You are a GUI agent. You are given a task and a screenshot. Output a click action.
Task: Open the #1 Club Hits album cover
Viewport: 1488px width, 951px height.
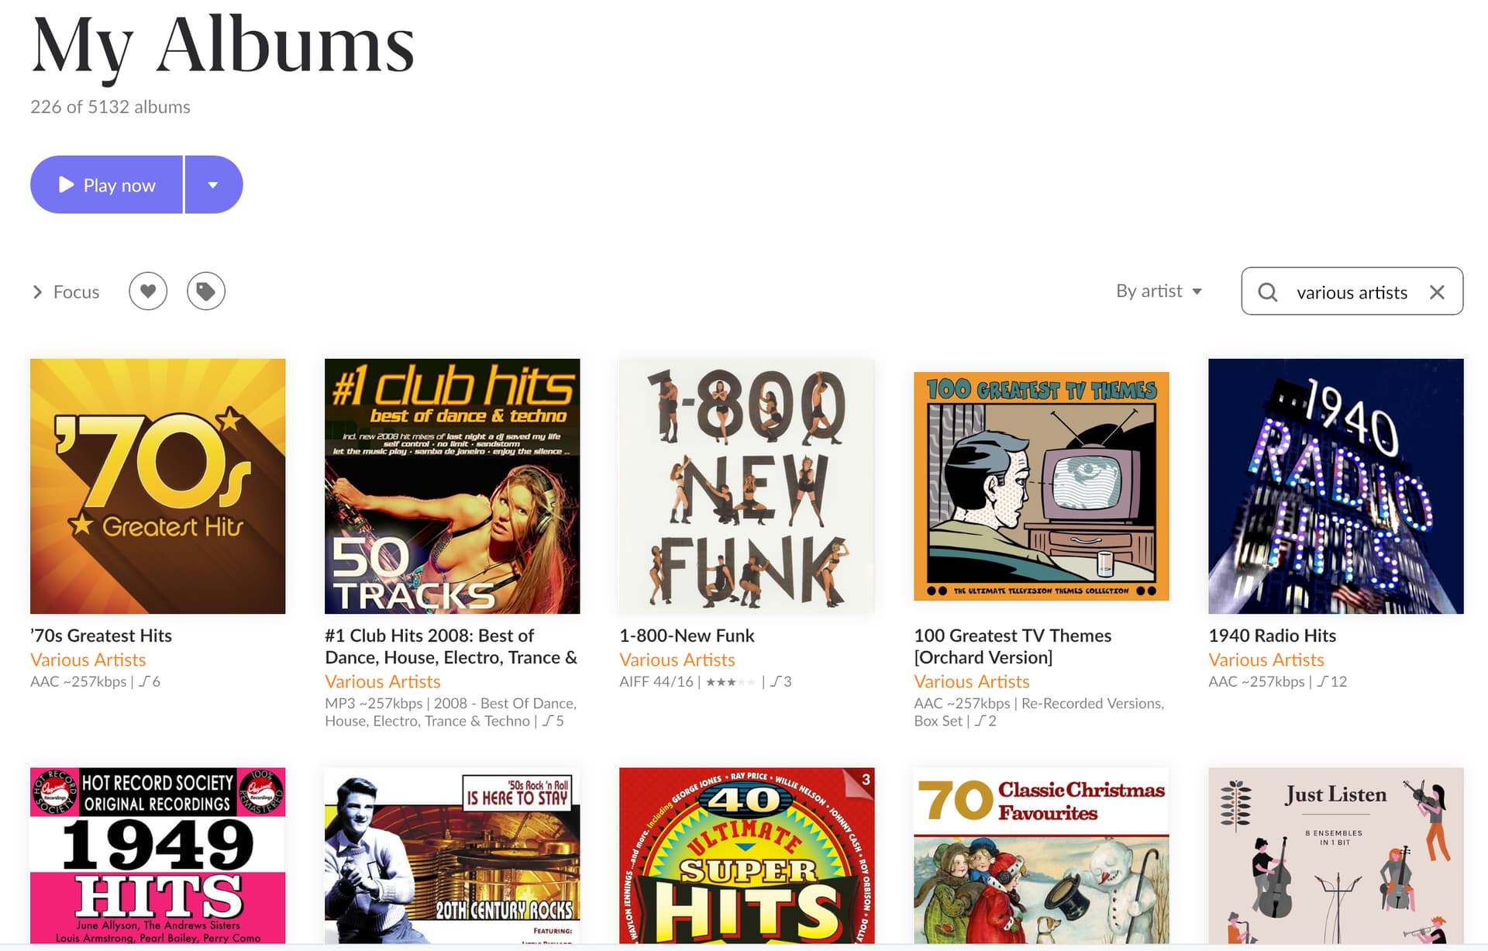coord(453,486)
